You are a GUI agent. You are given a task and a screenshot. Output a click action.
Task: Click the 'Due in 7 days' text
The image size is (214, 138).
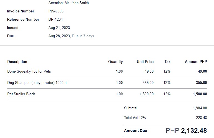coord(83,36)
